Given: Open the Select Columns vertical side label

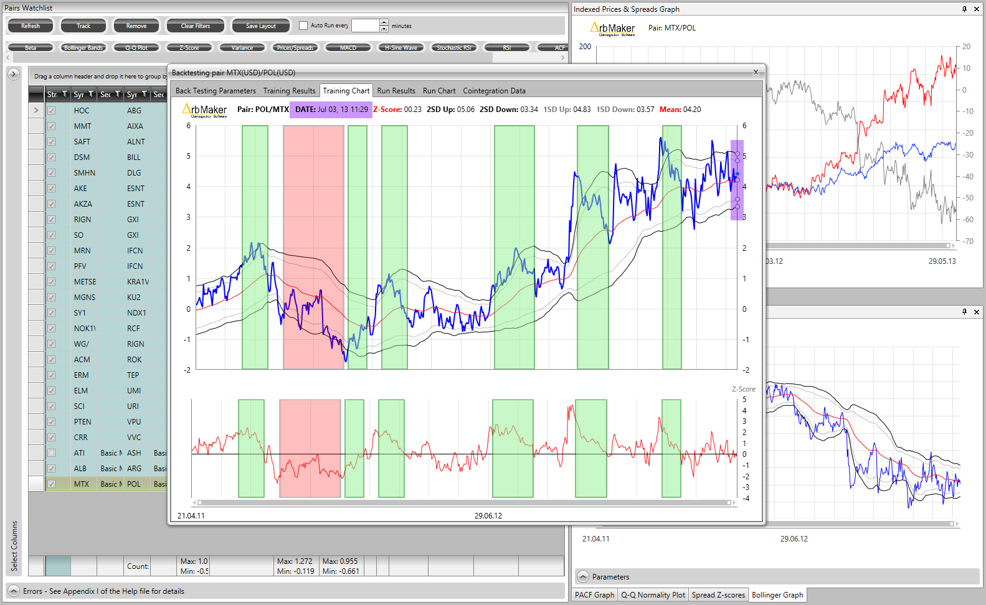Looking at the screenshot, I should [x=14, y=546].
